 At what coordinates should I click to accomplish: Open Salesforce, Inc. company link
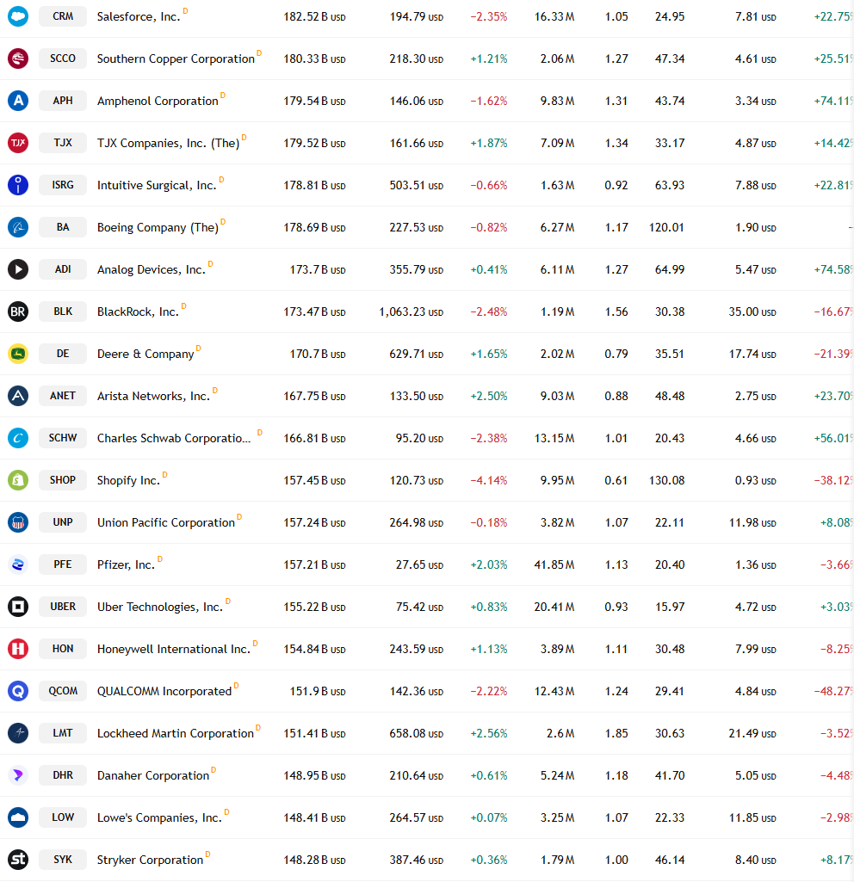pos(139,17)
